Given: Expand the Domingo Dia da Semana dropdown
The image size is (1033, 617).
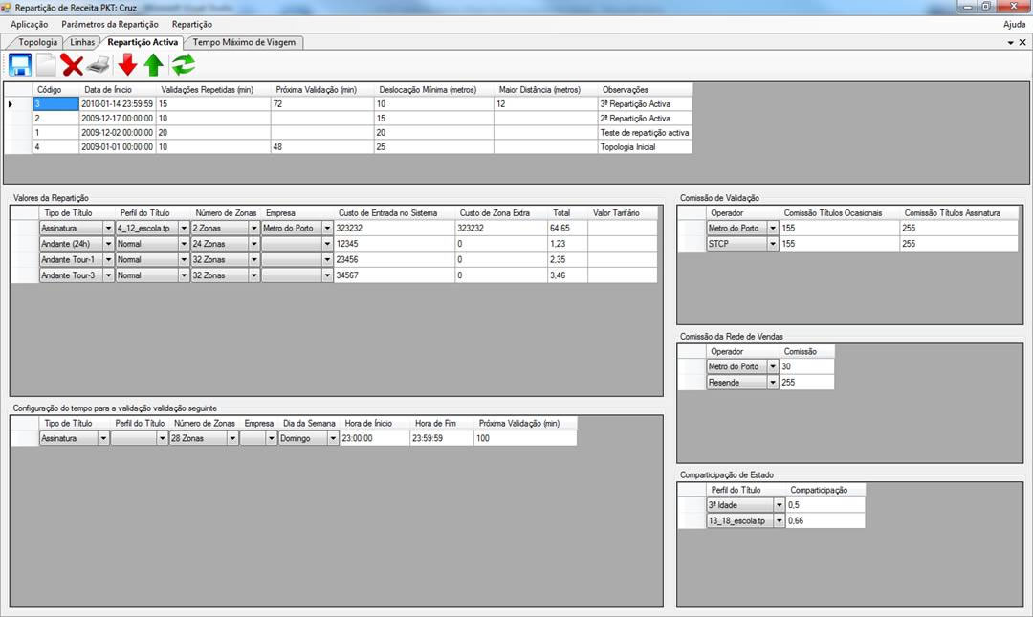Looking at the screenshot, I should click(x=333, y=438).
